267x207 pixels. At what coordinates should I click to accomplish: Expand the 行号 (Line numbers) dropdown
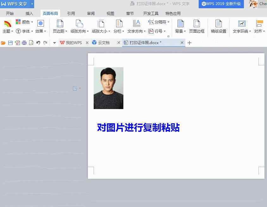click(157, 31)
